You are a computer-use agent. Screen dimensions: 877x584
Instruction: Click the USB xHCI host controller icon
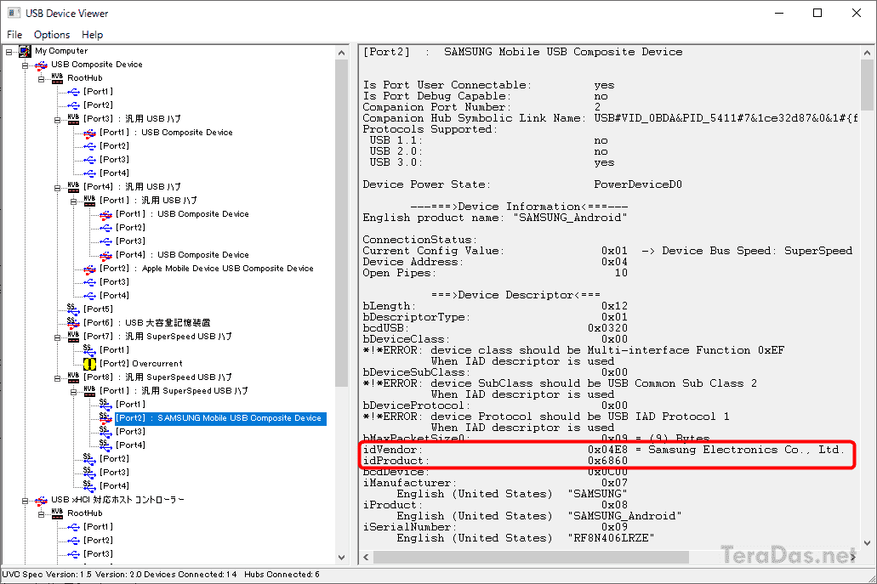(42, 500)
